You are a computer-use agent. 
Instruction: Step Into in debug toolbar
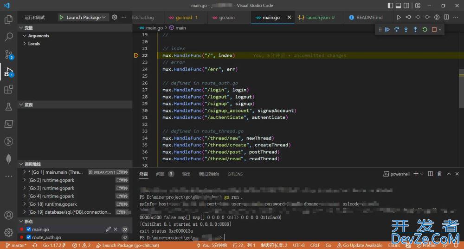406,29
